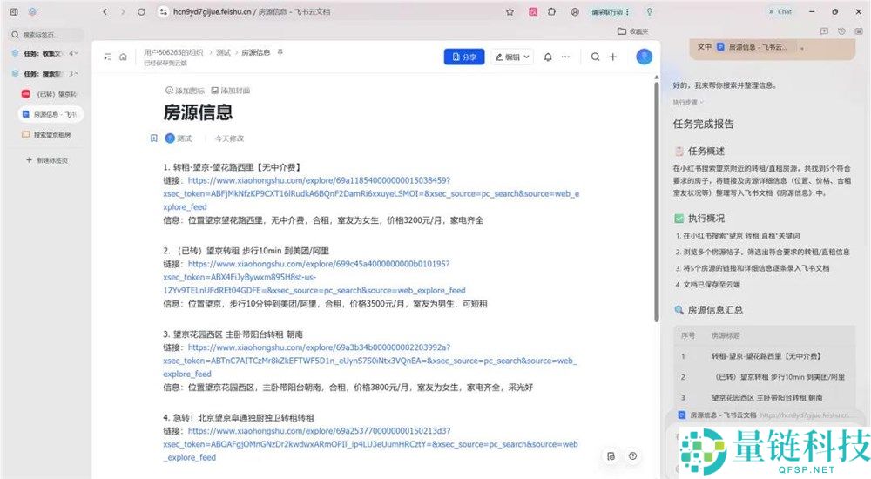The height and width of the screenshot is (479, 871).
Task: Switch to the 搜索望京租房 tab
Action: 50,135
